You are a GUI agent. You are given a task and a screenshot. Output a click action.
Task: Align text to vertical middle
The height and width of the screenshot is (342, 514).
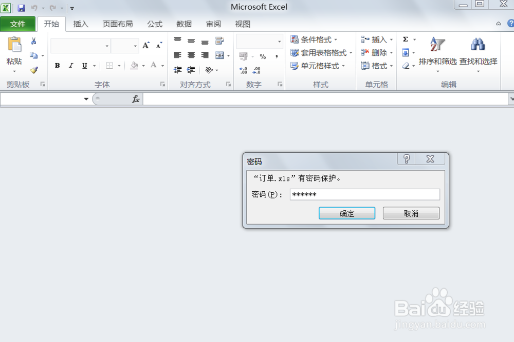coord(191,41)
